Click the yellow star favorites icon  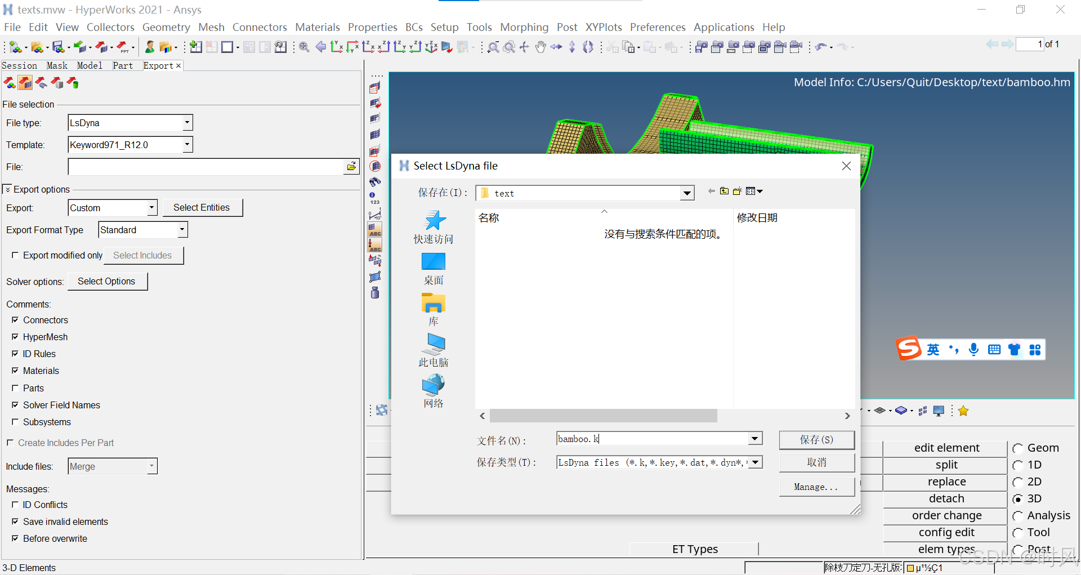[x=963, y=411]
